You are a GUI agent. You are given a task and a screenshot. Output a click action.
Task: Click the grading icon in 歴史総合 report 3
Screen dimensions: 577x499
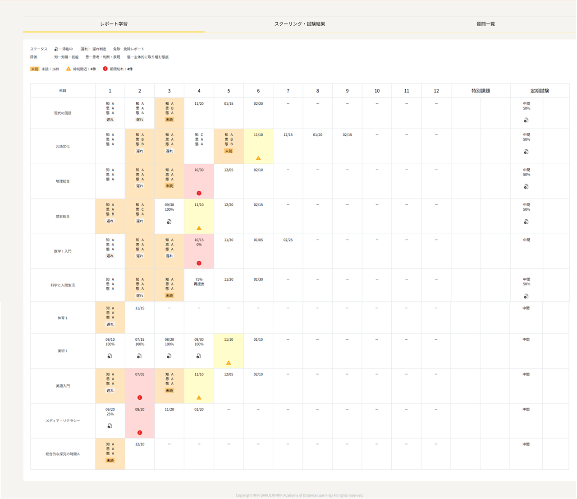169,222
